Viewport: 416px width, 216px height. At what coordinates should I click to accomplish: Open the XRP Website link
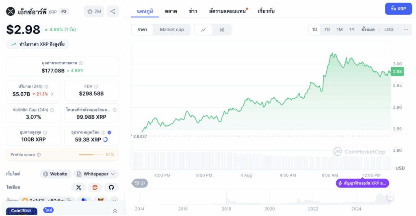[55, 174]
